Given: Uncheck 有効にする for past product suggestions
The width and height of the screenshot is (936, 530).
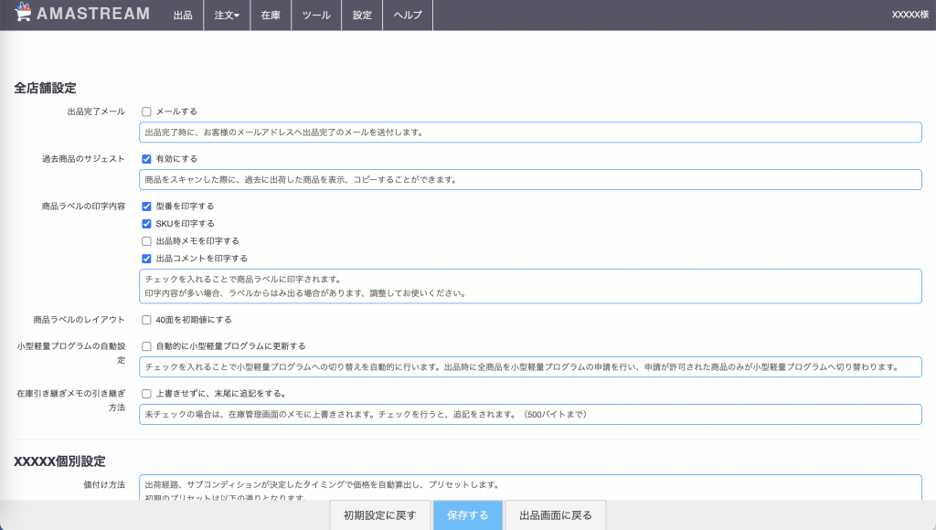Looking at the screenshot, I should click(x=146, y=159).
